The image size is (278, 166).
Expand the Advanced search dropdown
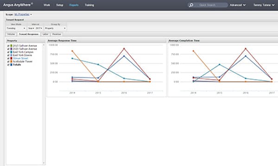238,5
